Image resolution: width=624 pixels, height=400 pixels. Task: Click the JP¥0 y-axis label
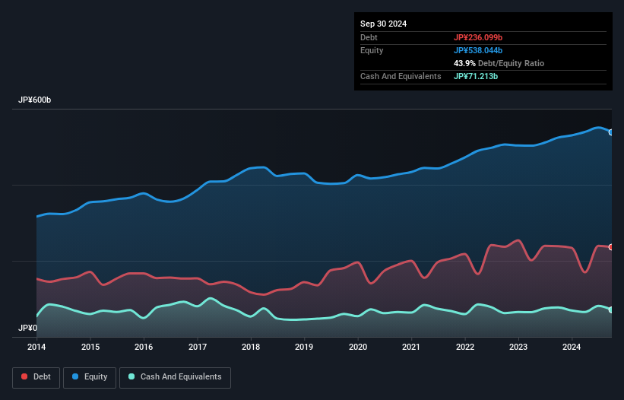28,328
